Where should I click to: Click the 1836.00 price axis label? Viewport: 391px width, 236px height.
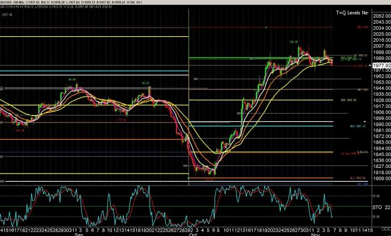click(382, 160)
